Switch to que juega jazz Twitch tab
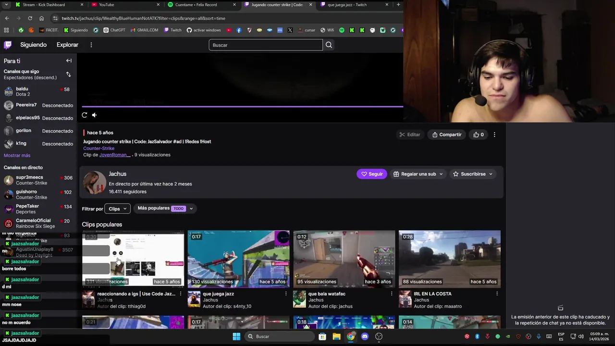Screen dimensions: 615x346 pos(355,5)
